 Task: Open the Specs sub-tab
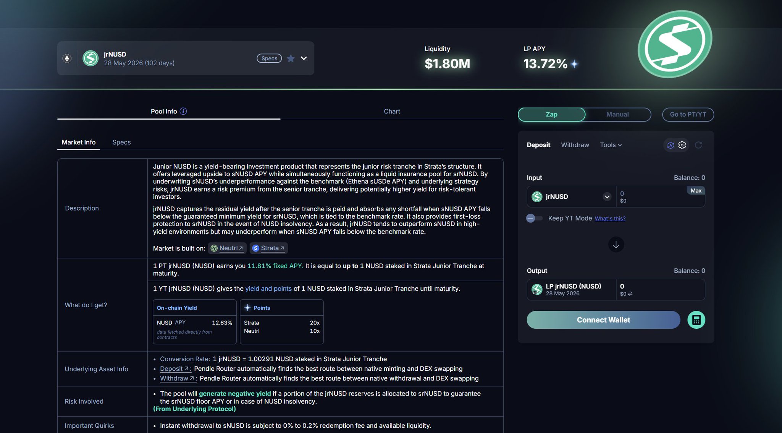[x=121, y=142]
